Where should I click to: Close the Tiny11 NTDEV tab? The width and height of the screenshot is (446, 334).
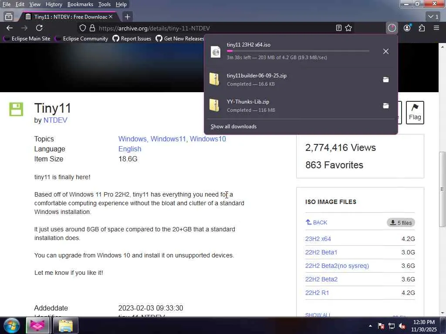click(111, 17)
